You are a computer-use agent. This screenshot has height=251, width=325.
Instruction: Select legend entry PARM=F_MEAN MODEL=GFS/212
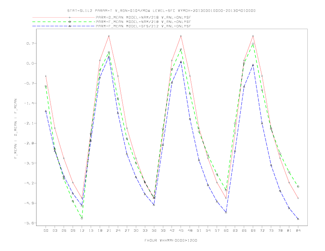pyautogui.click(x=143, y=26)
